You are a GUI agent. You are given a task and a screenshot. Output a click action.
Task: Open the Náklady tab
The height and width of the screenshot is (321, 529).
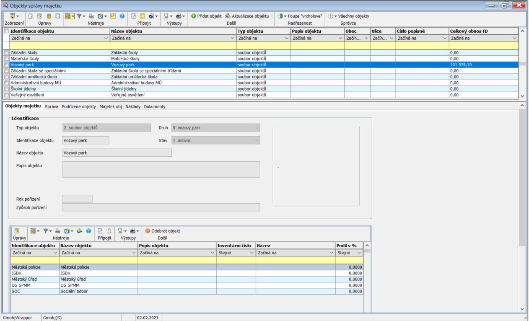click(133, 107)
